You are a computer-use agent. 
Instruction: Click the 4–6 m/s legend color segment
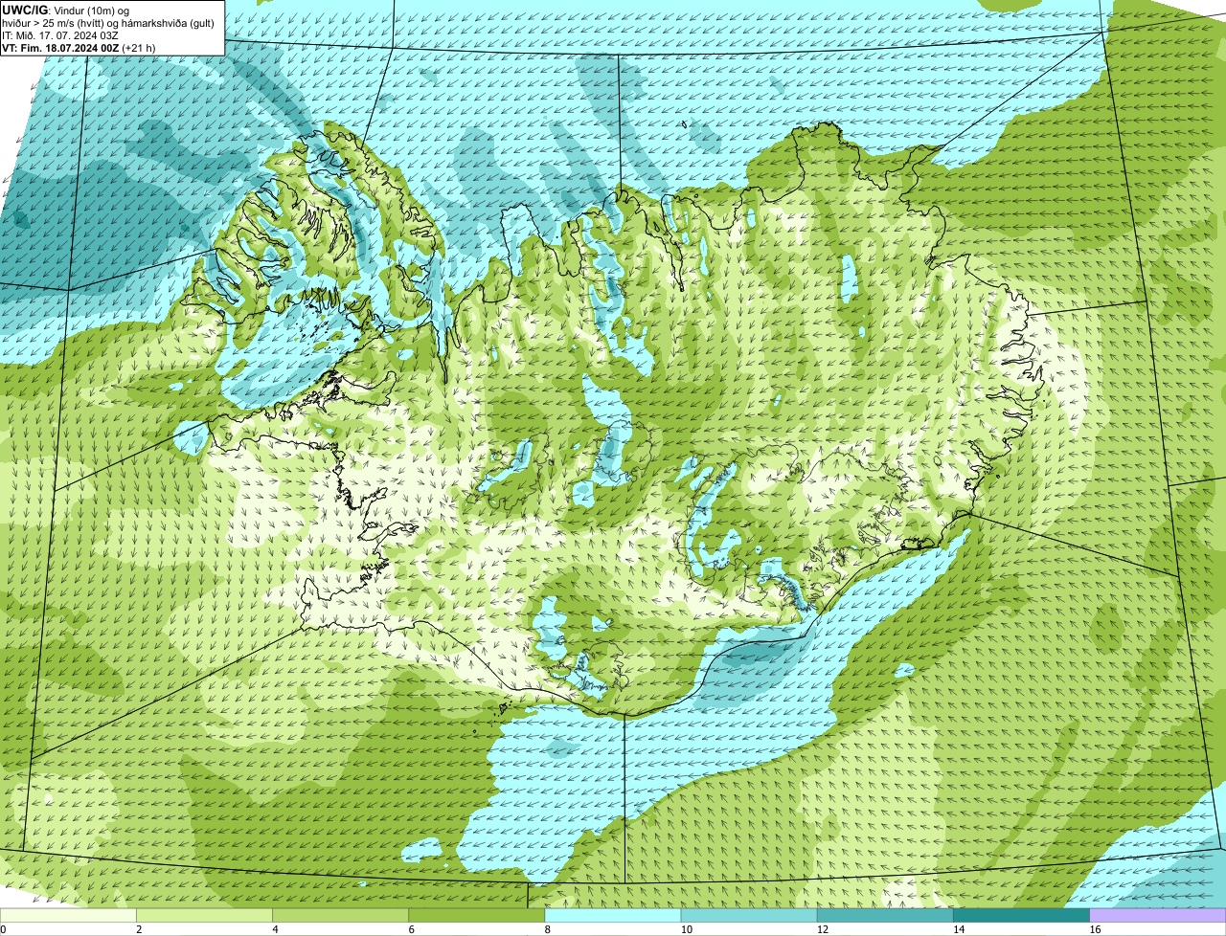341,916
